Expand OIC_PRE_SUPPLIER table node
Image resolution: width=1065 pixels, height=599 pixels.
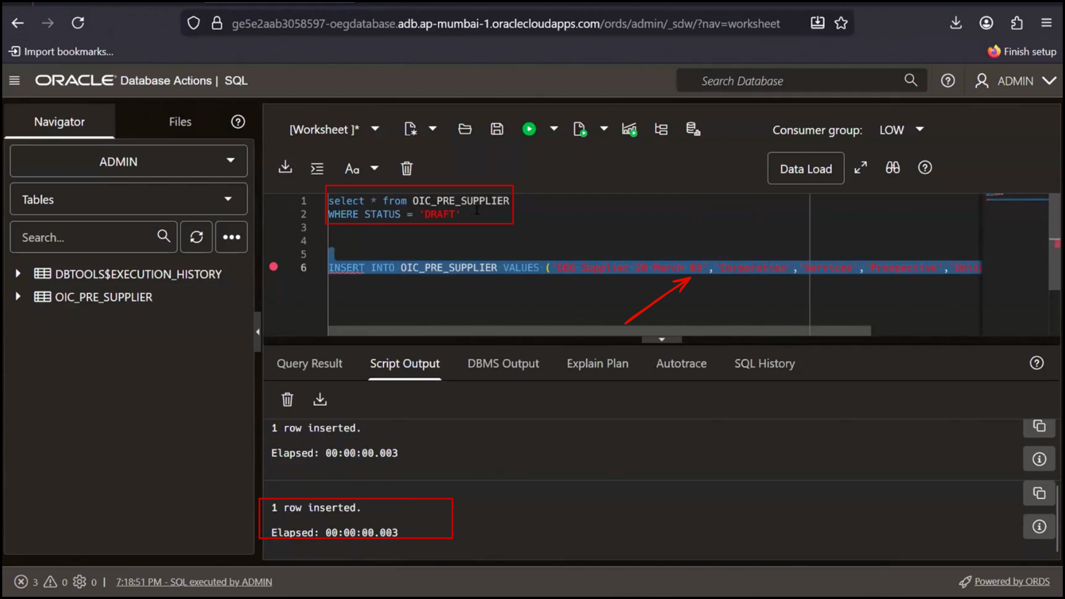click(18, 297)
